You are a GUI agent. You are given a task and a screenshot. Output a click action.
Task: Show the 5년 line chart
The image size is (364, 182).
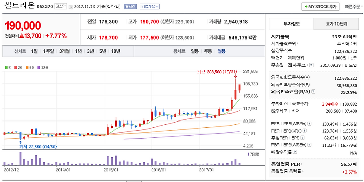pos(102,51)
